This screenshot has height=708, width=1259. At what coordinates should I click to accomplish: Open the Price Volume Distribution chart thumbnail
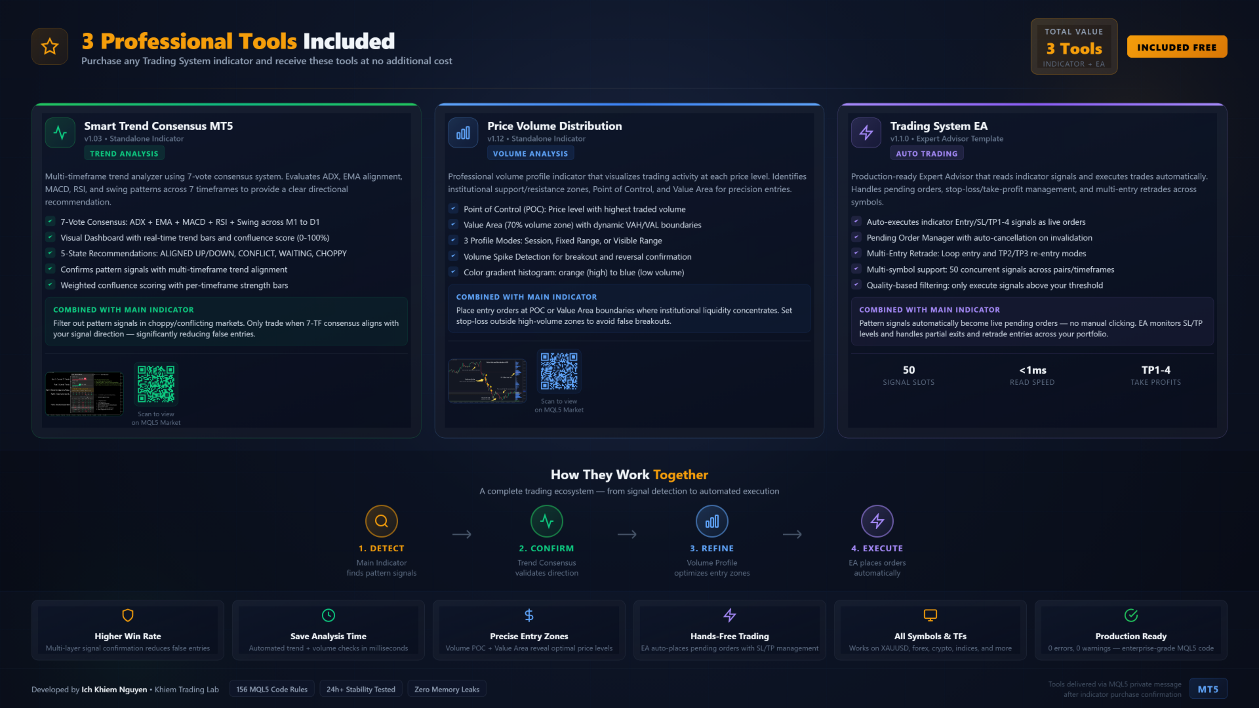(487, 381)
